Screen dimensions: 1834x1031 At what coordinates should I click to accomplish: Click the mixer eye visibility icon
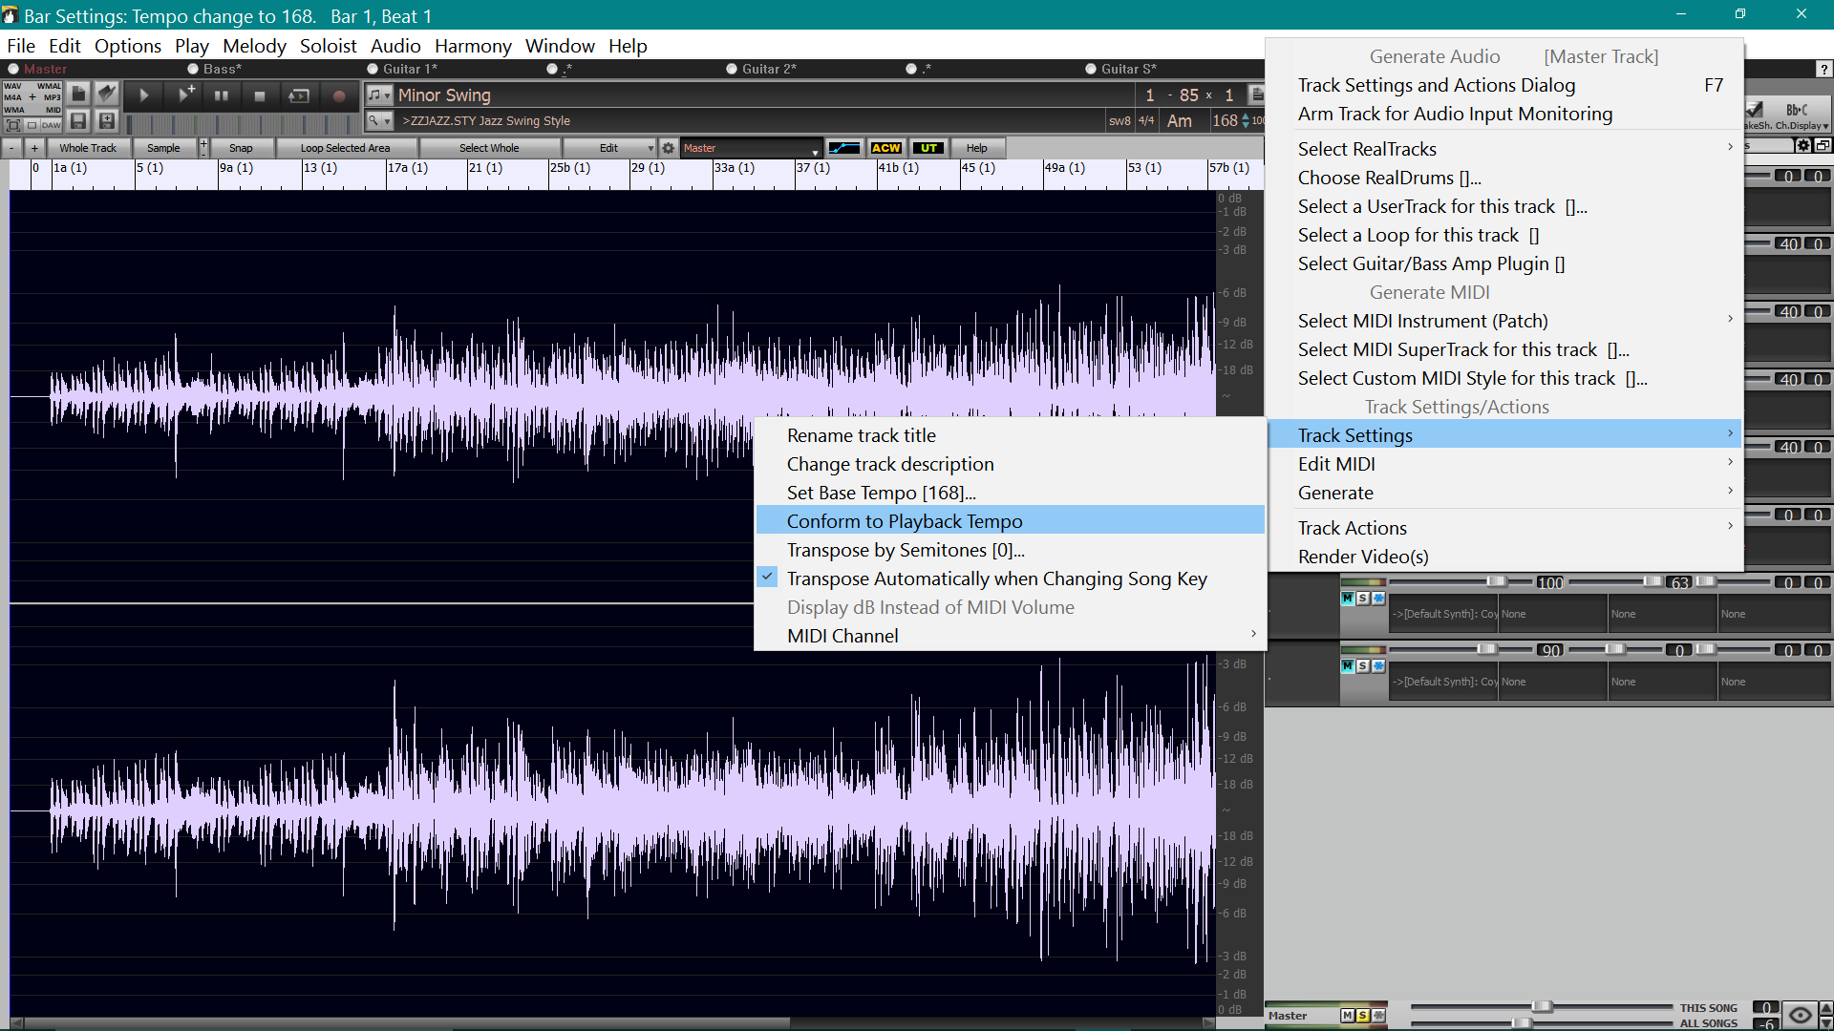tap(1800, 1016)
